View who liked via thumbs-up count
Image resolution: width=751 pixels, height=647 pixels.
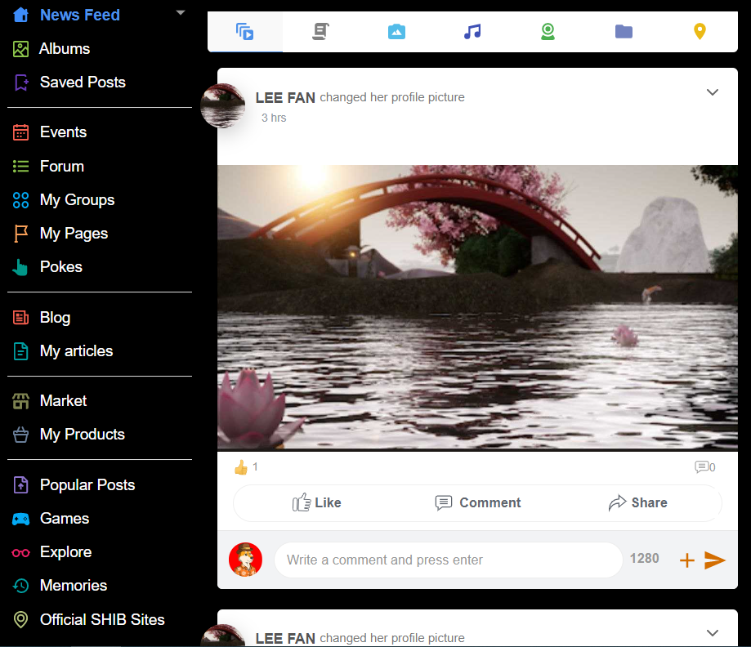point(246,467)
